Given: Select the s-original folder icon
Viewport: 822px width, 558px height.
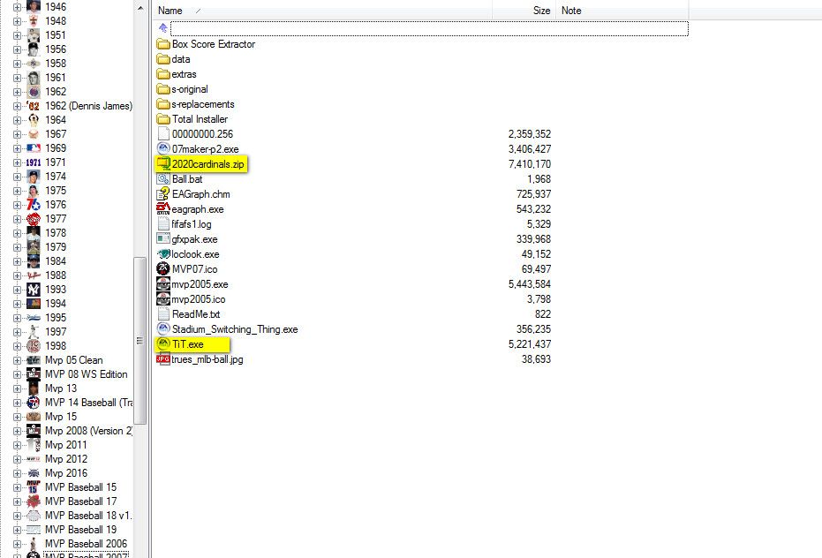Looking at the screenshot, I should 163,89.
